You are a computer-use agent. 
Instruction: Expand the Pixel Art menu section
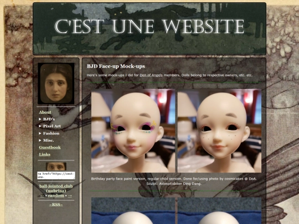tap(50, 126)
